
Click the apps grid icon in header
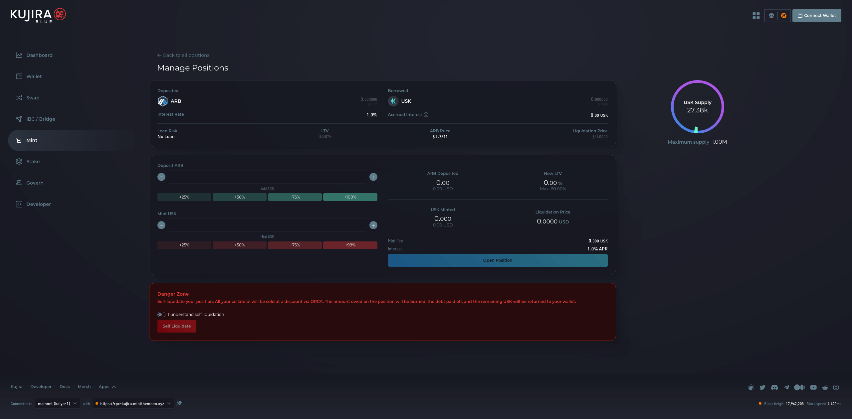click(x=756, y=16)
